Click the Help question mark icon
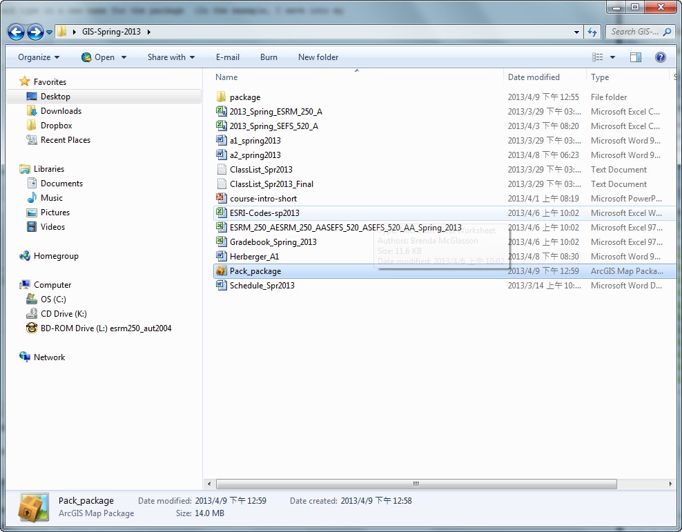The image size is (682, 532). coord(660,57)
